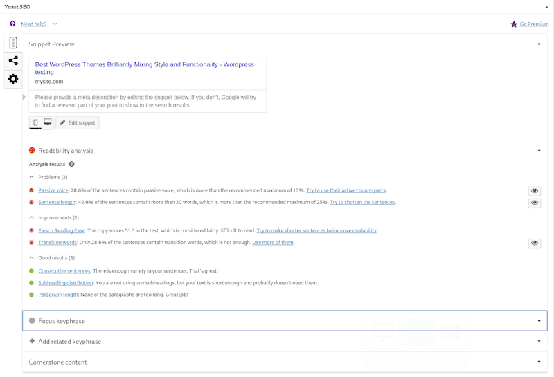Click the red bullet beside Passive voice
Viewport: 554px width, 377px height.
[x=31, y=190]
